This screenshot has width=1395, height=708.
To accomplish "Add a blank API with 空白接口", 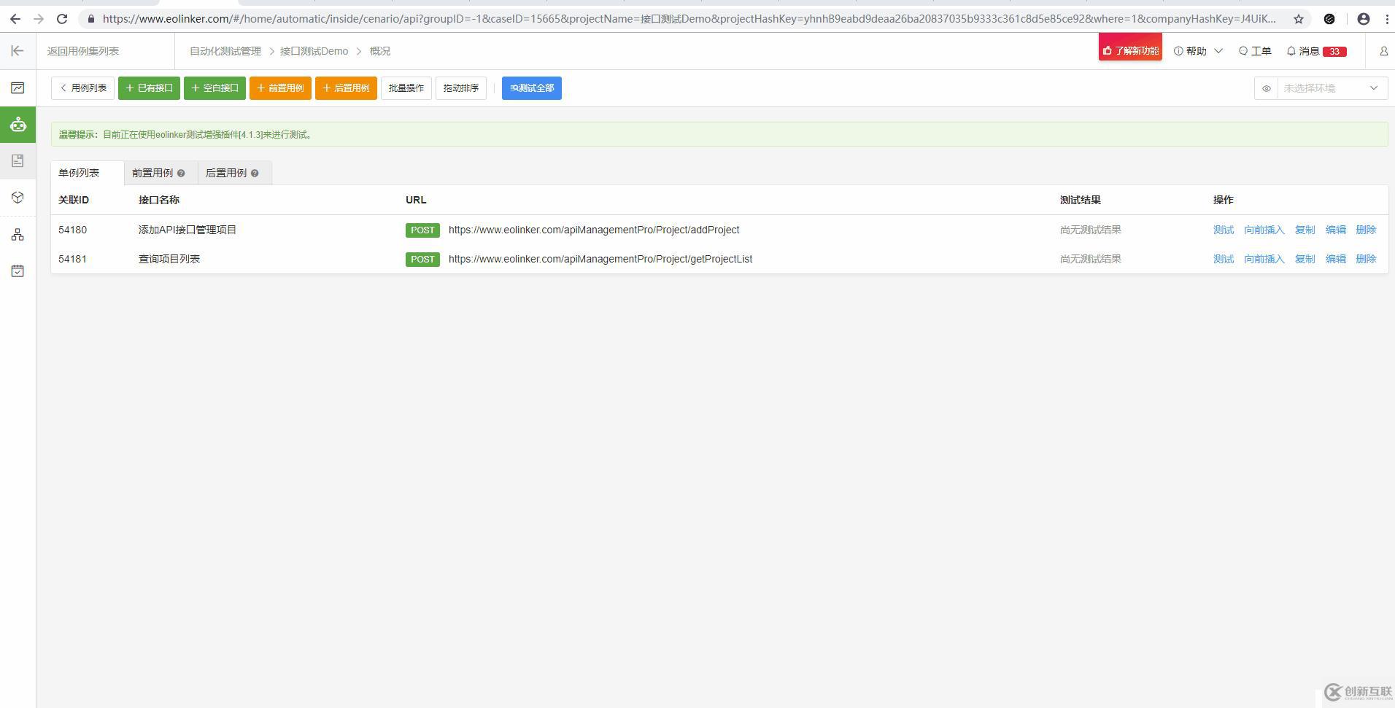I will tap(215, 88).
